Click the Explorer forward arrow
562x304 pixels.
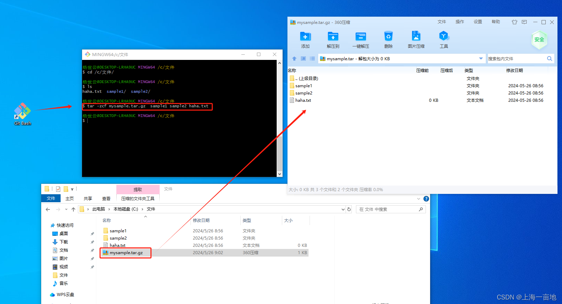[x=58, y=209]
